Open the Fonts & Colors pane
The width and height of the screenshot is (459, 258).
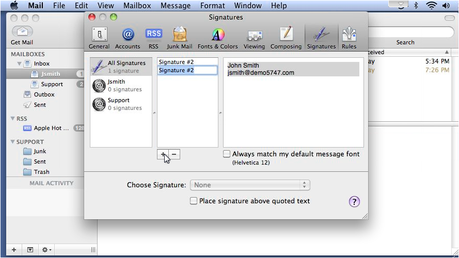[x=218, y=38]
